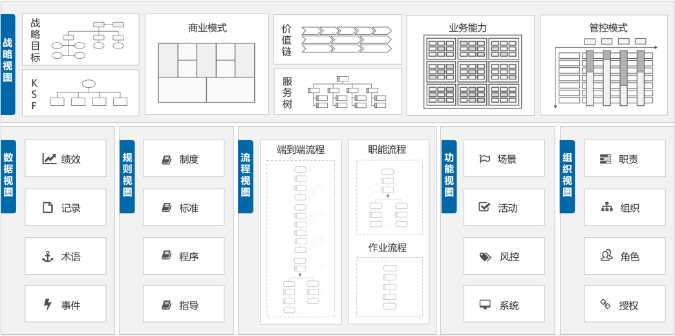Viewport: 675px width, 336px height.
Task: Click the 绩效 label
Action: [71, 159]
